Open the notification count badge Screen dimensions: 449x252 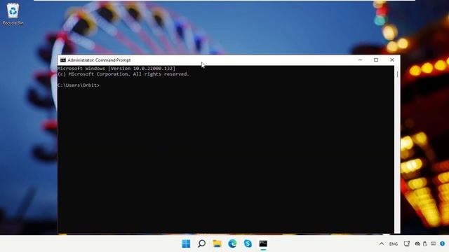pyautogui.click(x=443, y=244)
